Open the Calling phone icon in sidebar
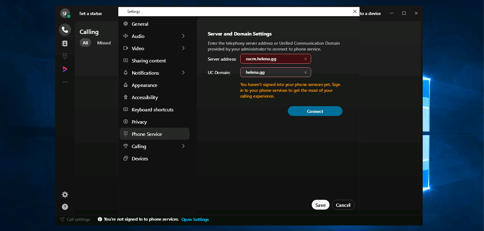The image size is (484, 231). pyautogui.click(x=65, y=30)
